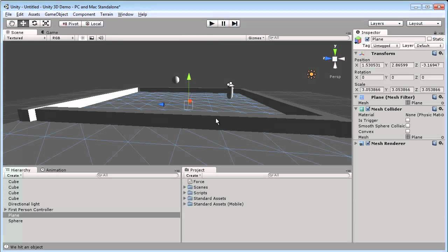Toggle Local/Global handle rotation
The image size is (448, 252).
pos(93,23)
